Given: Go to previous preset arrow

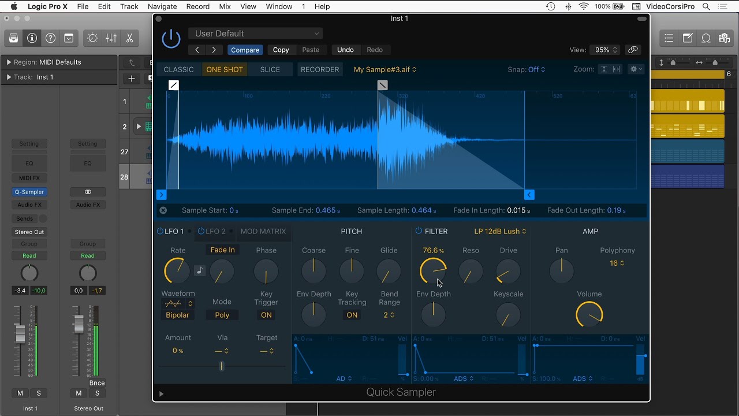Looking at the screenshot, I should point(197,50).
